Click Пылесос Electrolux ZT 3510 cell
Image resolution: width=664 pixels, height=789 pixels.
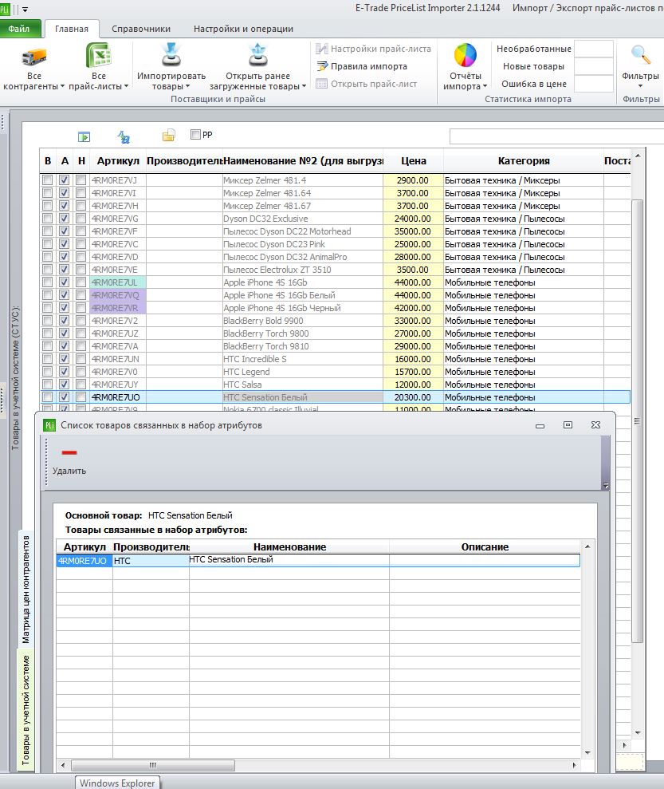click(x=303, y=270)
